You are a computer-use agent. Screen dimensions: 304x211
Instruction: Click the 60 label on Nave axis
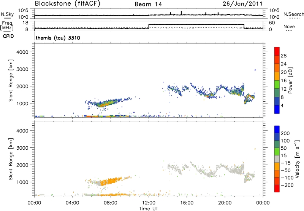pos(272,23)
